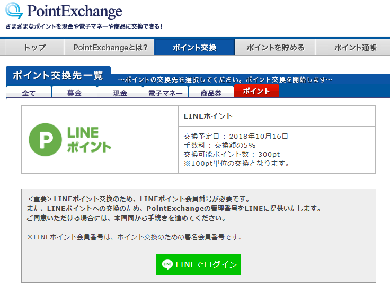Select the ポイント交換 navigation item
Image resolution: width=390 pixels, height=287 pixels.
tap(194, 47)
